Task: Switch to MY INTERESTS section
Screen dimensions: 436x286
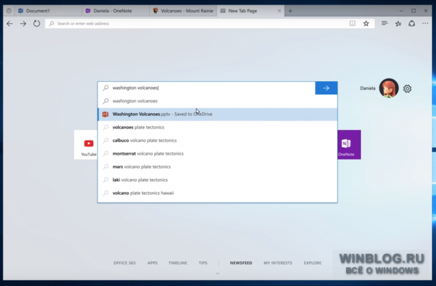Action: [x=278, y=263]
